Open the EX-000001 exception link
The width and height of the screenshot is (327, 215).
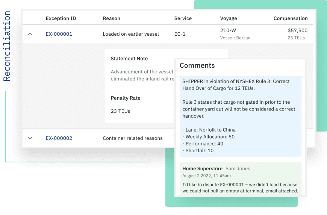(x=59, y=34)
